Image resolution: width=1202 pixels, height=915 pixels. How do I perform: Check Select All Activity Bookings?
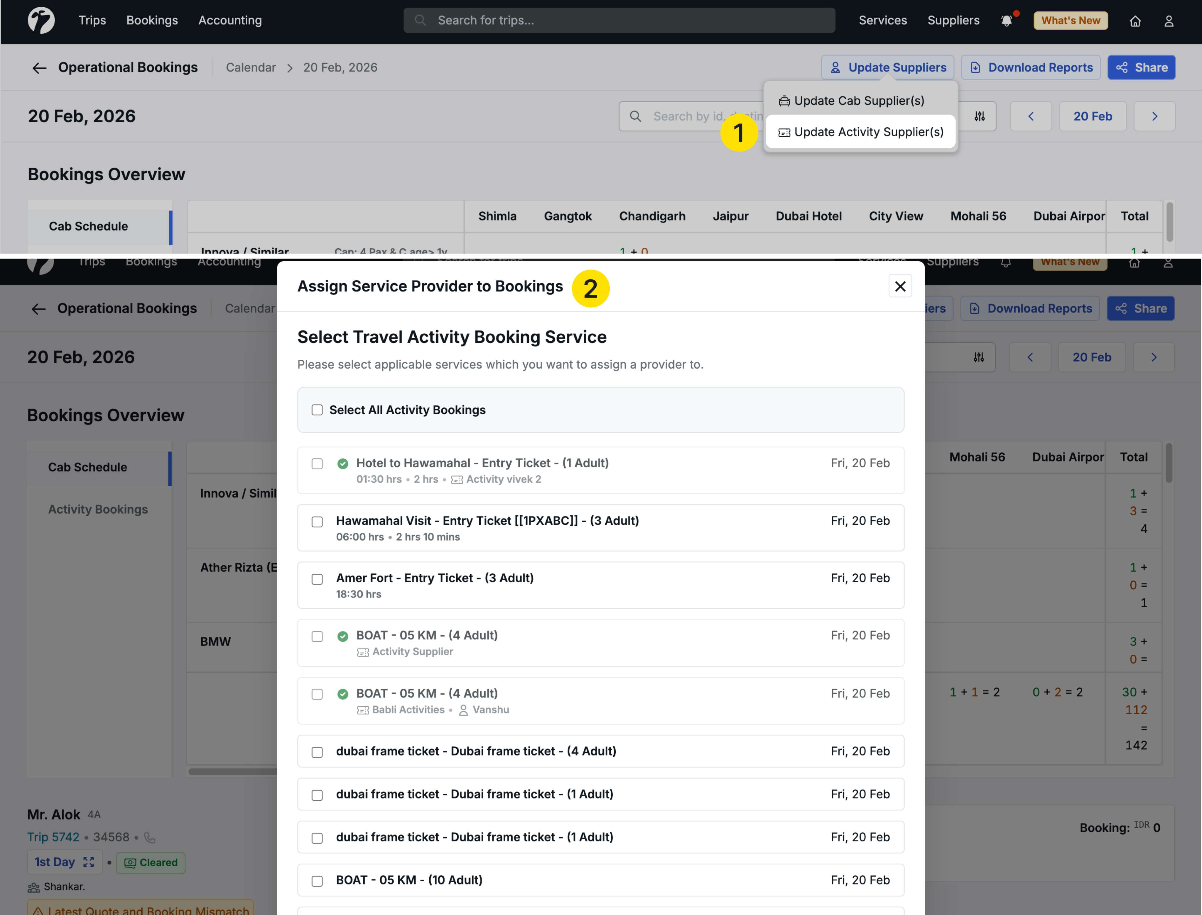click(x=317, y=410)
